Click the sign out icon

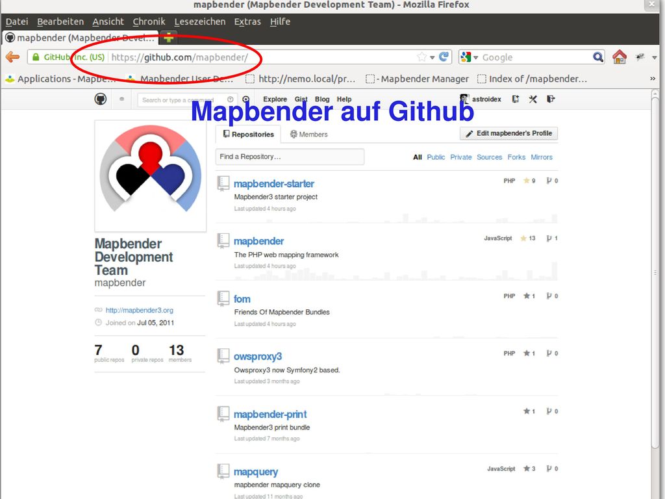pos(551,99)
